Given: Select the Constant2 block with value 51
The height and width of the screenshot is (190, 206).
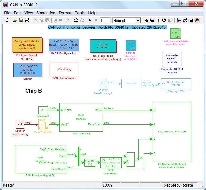Looking at the screenshot, I should coord(43,110).
